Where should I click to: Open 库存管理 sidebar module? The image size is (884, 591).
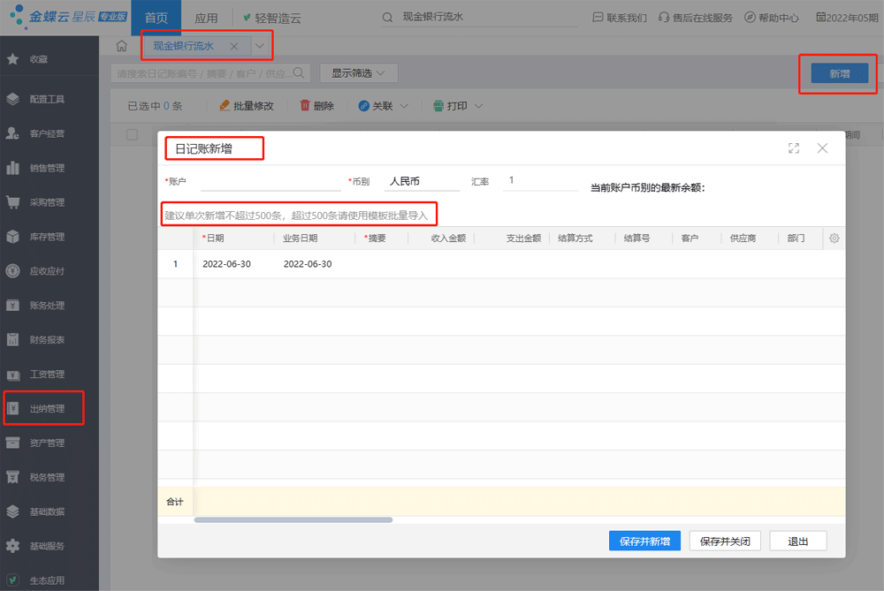(36, 237)
